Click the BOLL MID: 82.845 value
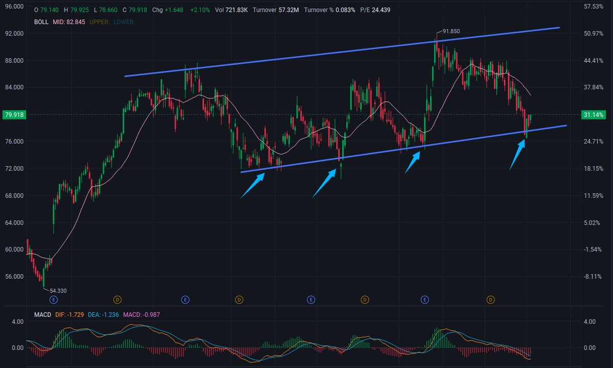Viewport: 613px width, 368px height. [x=68, y=22]
